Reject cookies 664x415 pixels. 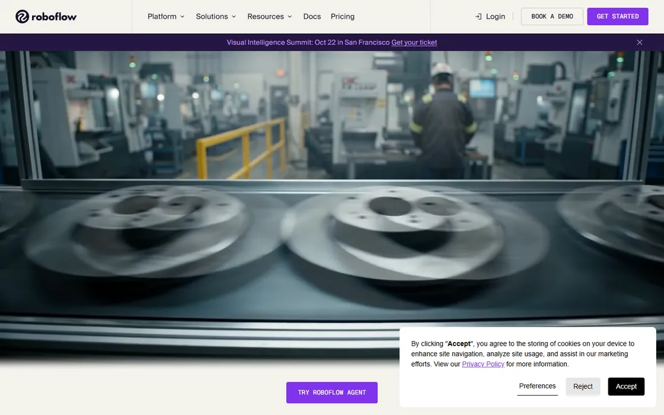click(x=583, y=386)
